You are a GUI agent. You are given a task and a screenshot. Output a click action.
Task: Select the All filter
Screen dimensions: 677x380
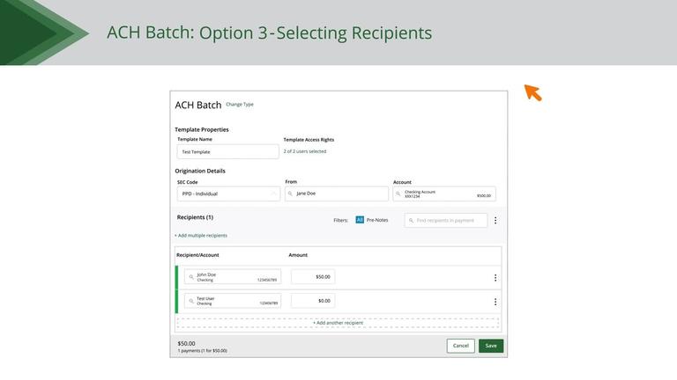360,220
